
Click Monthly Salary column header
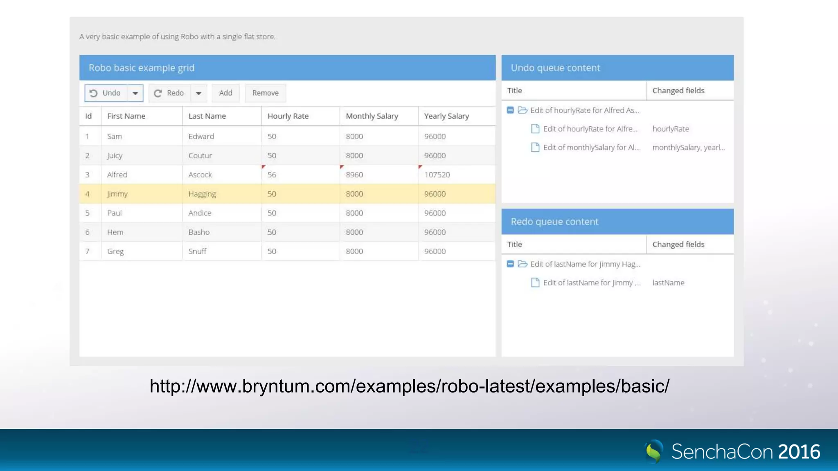(379, 116)
